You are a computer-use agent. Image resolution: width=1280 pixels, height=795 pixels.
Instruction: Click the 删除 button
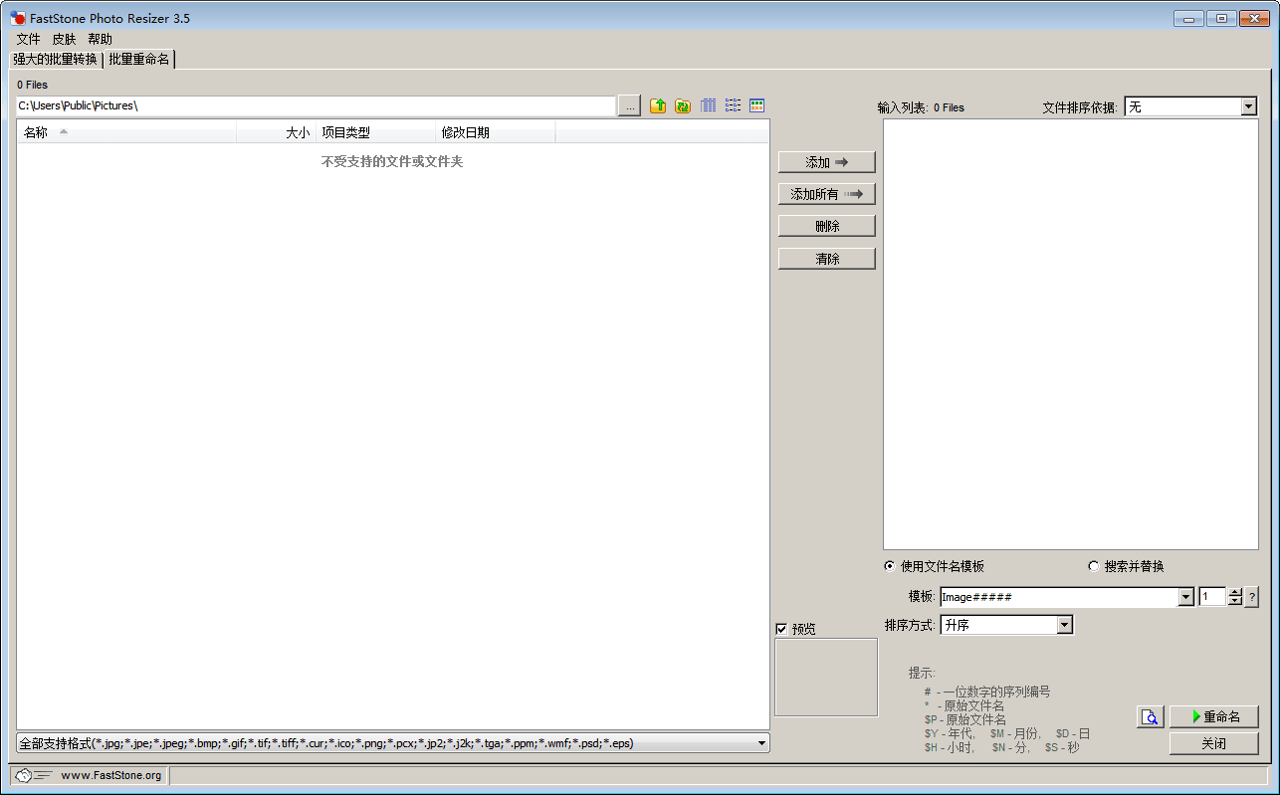click(x=827, y=226)
